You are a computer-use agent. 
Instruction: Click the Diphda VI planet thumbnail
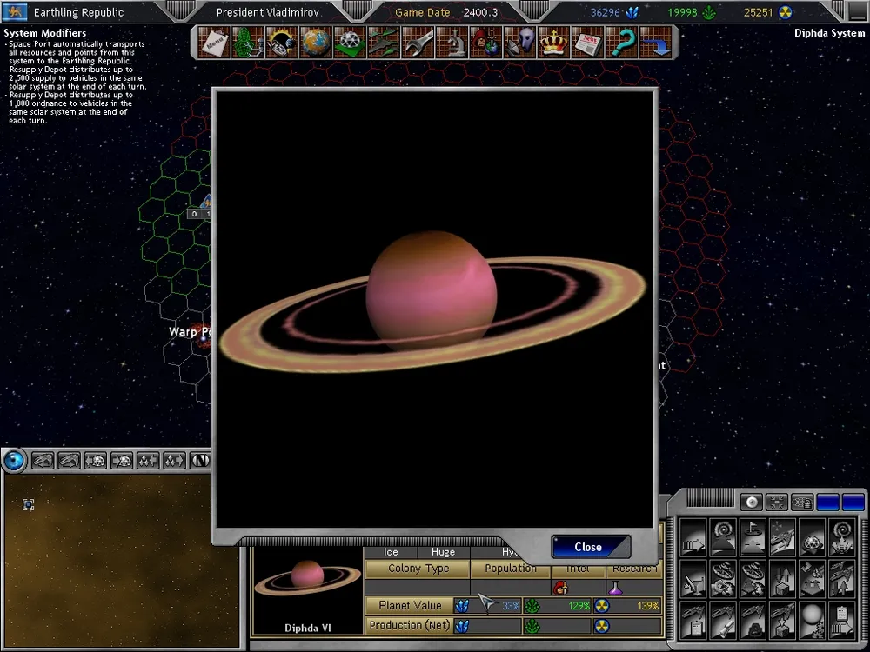point(307,578)
